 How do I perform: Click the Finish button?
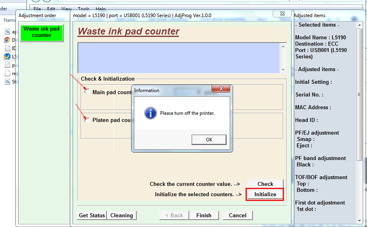click(x=204, y=216)
